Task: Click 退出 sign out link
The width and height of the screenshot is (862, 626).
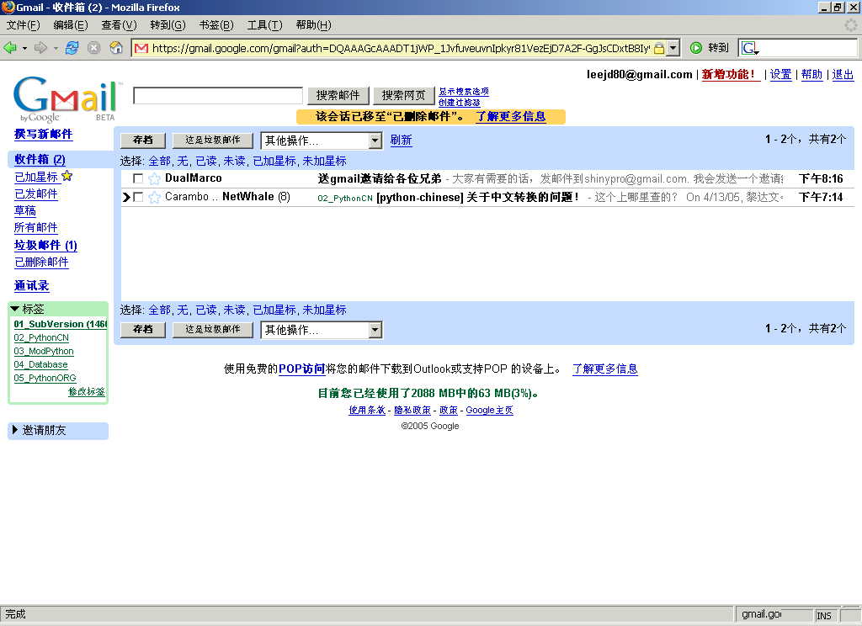Action: (843, 74)
